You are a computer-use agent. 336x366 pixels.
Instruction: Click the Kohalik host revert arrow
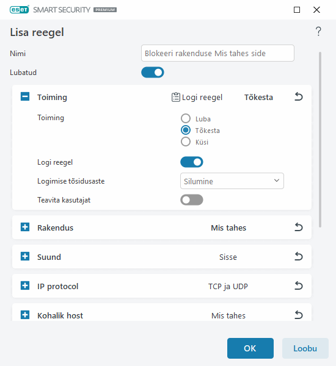(298, 315)
